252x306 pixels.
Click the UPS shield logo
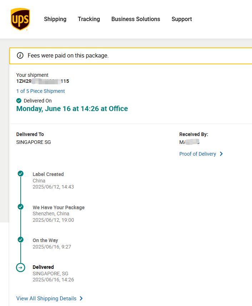point(20,19)
